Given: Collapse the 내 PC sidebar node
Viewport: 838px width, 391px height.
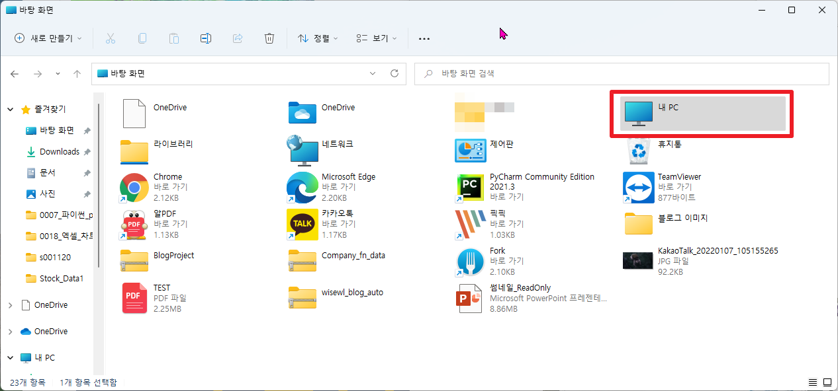Looking at the screenshot, I should (10, 358).
